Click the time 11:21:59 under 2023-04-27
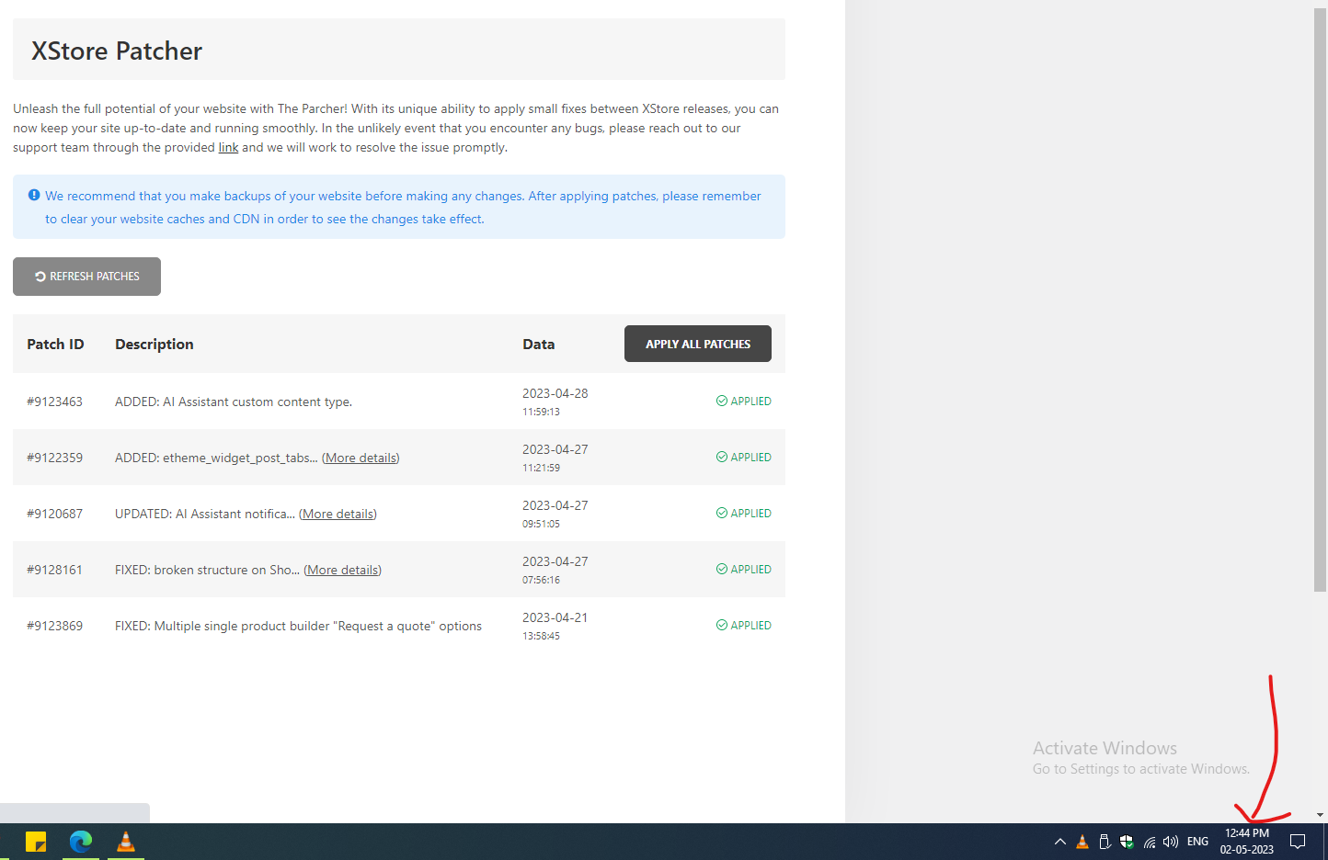1328x860 pixels. 541,468
